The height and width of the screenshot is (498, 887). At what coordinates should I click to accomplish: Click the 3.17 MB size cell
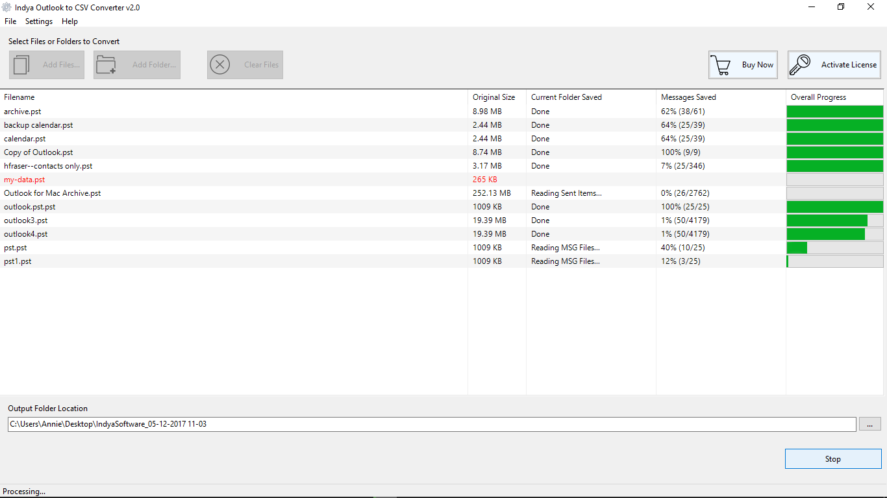(x=487, y=166)
